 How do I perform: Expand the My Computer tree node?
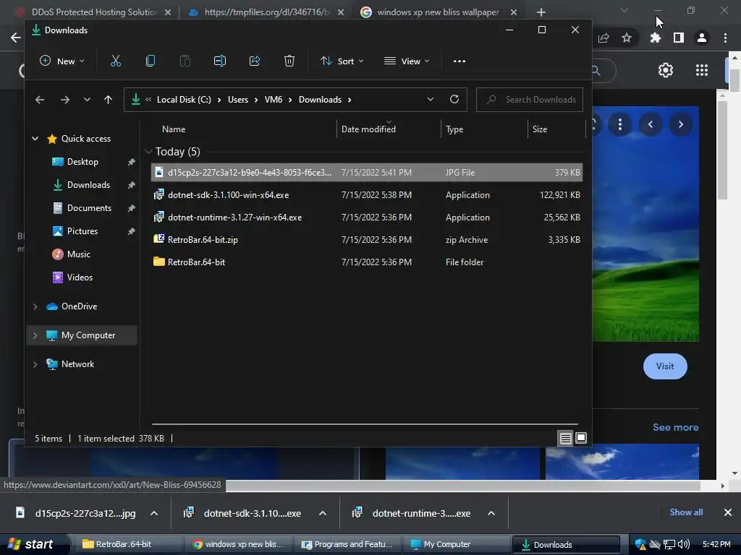[35, 335]
